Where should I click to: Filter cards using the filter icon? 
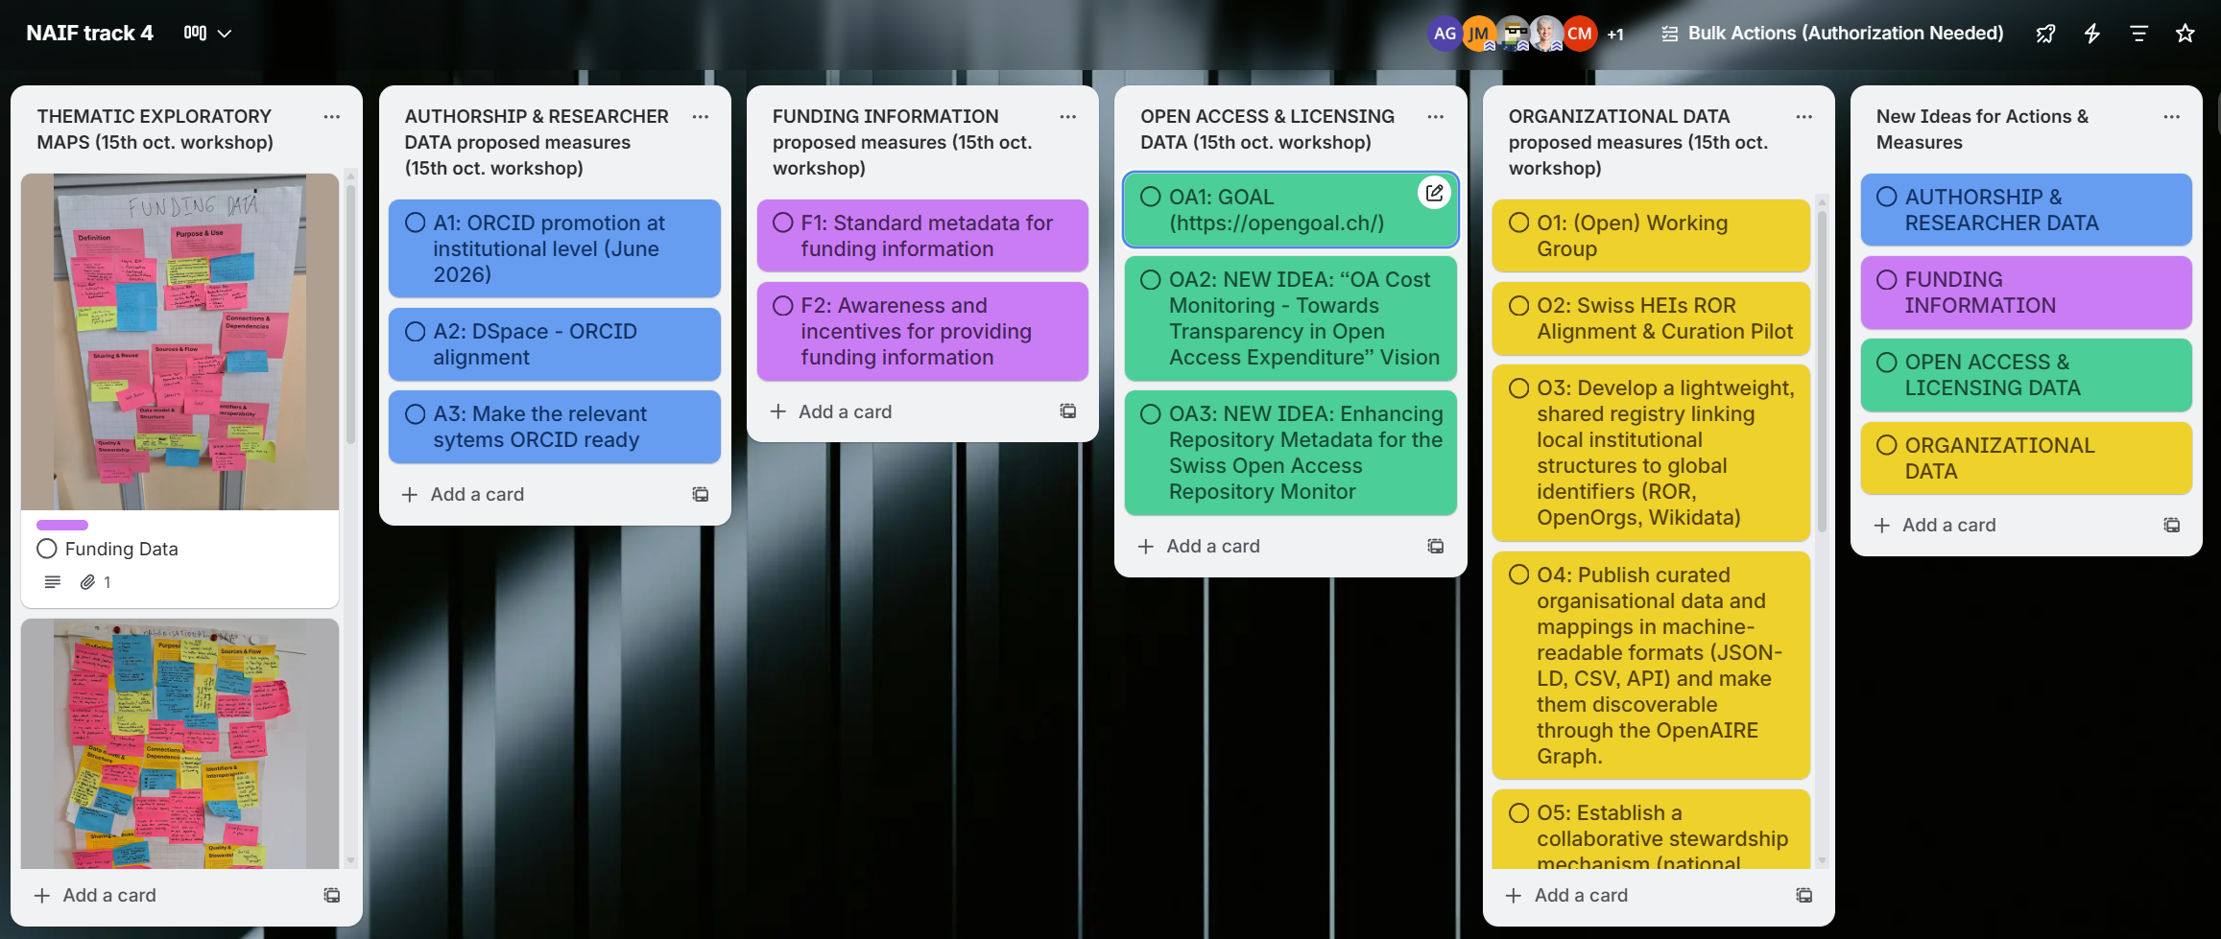pyautogui.click(x=2138, y=33)
